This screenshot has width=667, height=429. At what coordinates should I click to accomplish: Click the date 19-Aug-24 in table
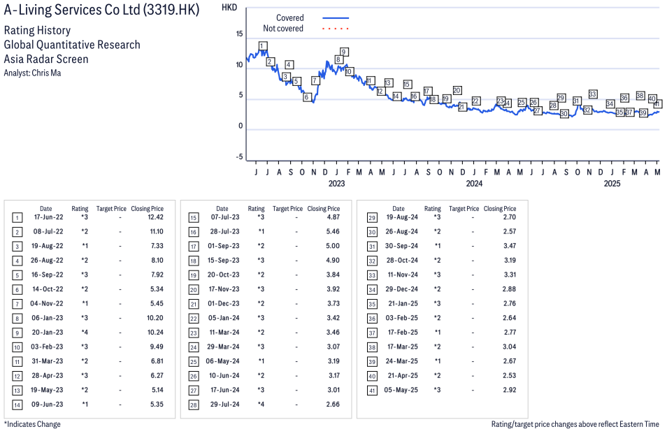[x=402, y=217]
